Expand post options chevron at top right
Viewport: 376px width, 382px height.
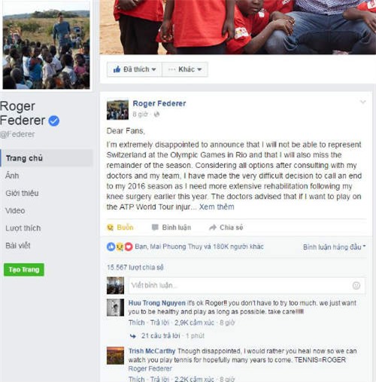(x=363, y=102)
